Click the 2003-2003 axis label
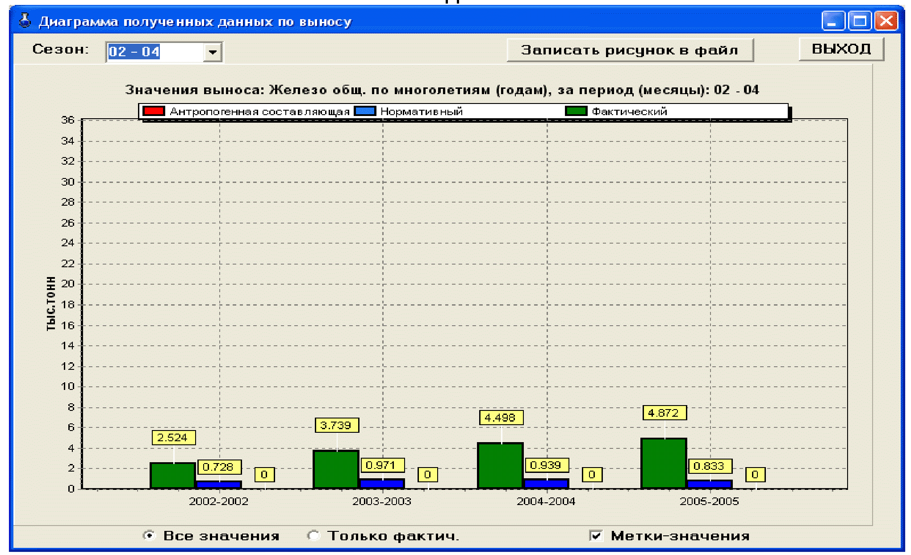 point(382,501)
